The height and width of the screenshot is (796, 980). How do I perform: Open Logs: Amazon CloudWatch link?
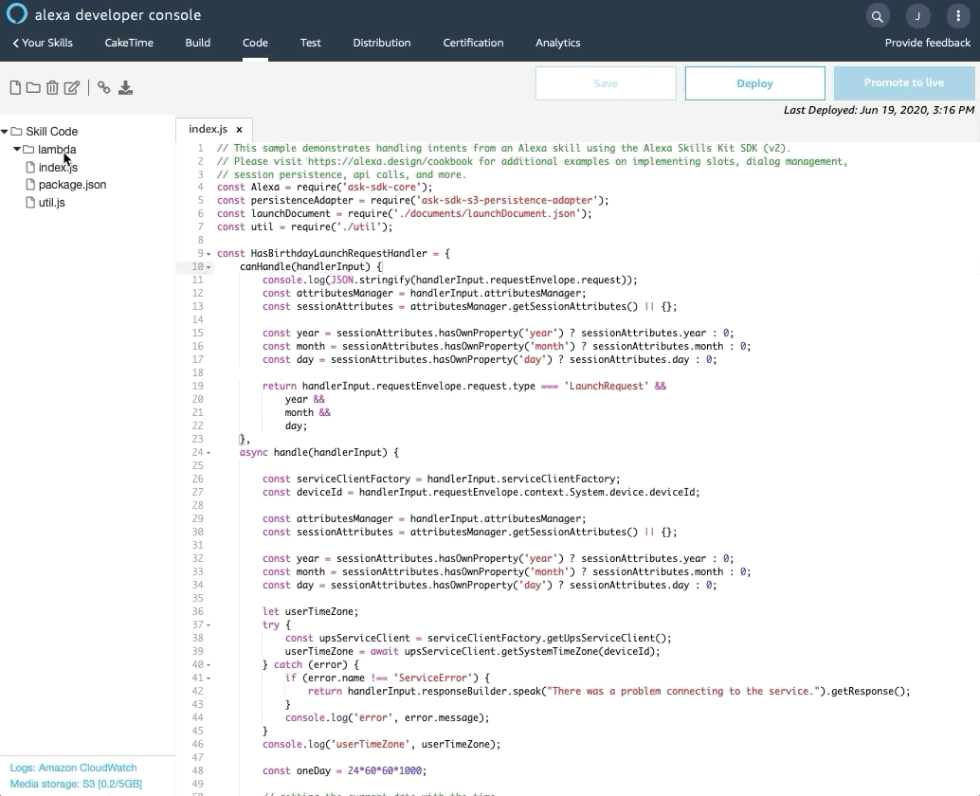pos(73,768)
